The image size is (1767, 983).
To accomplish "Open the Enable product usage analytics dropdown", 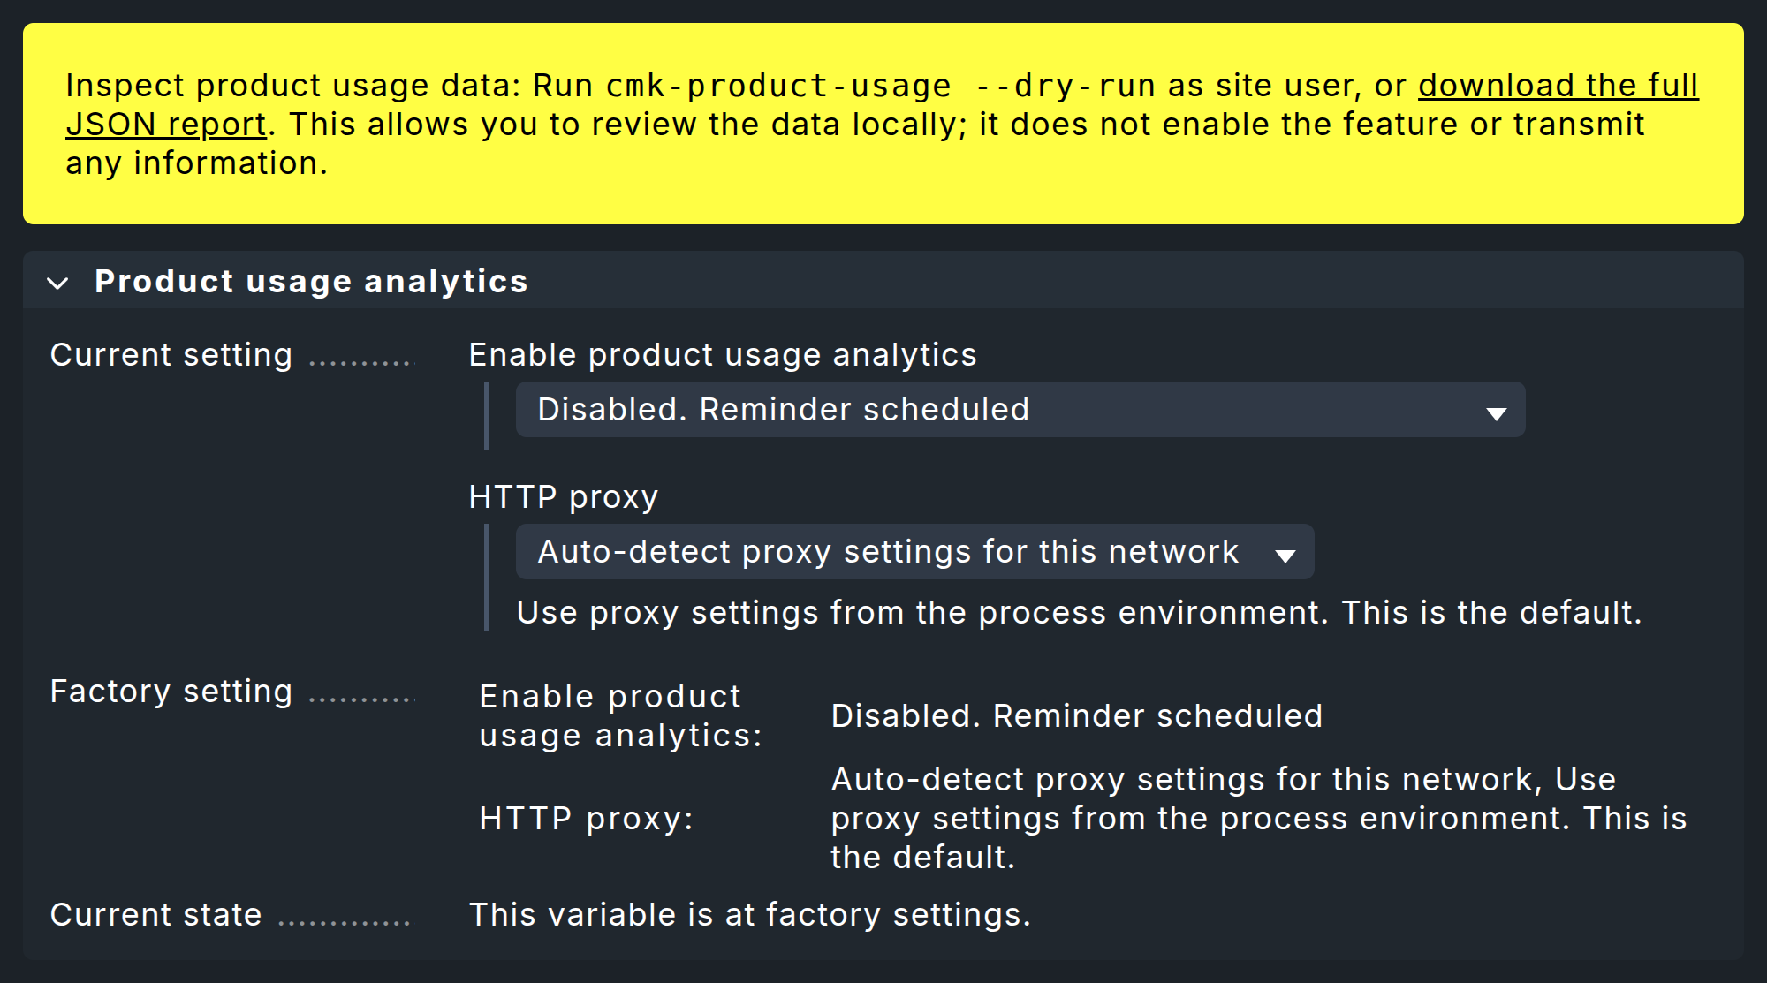I will pos(1016,409).
